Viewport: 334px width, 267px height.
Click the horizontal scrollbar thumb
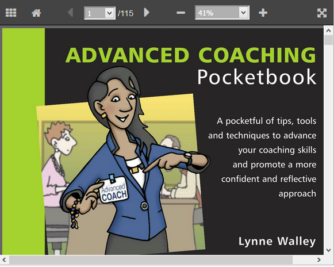click(x=151, y=260)
